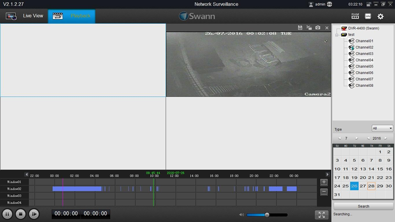Click the globe language icon
395x222 pixels.
330,4
